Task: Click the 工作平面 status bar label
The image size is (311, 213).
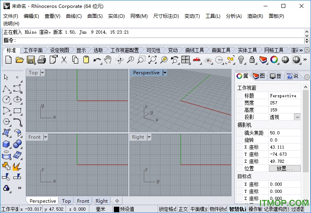Action: point(10,209)
